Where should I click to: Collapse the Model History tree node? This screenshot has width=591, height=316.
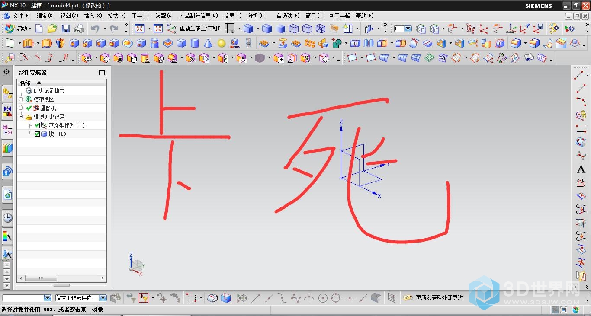pyautogui.click(x=21, y=117)
